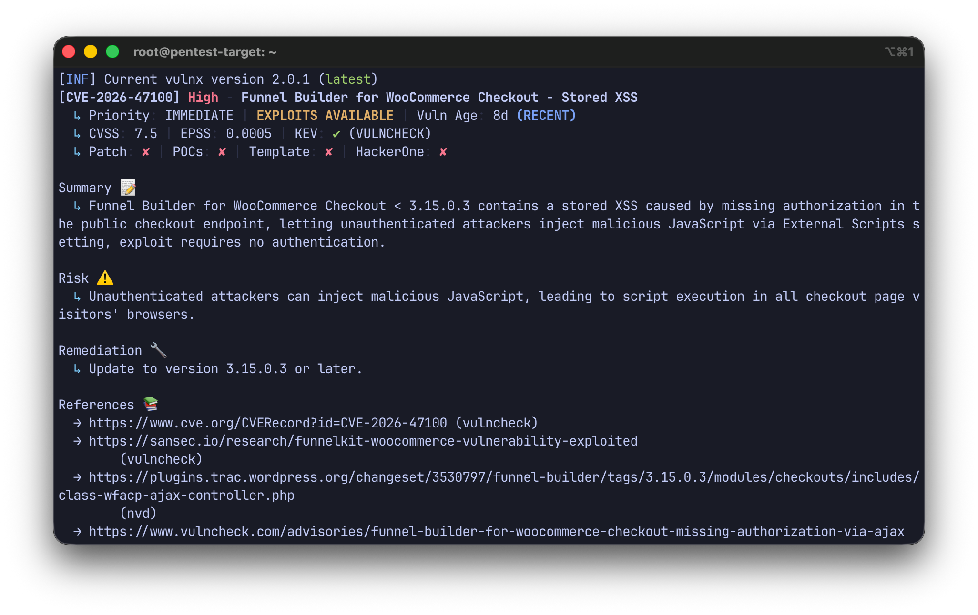Viewport: 978px width, 615px height.
Task: Click the memo emoji beside Summary
Action: point(128,188)
